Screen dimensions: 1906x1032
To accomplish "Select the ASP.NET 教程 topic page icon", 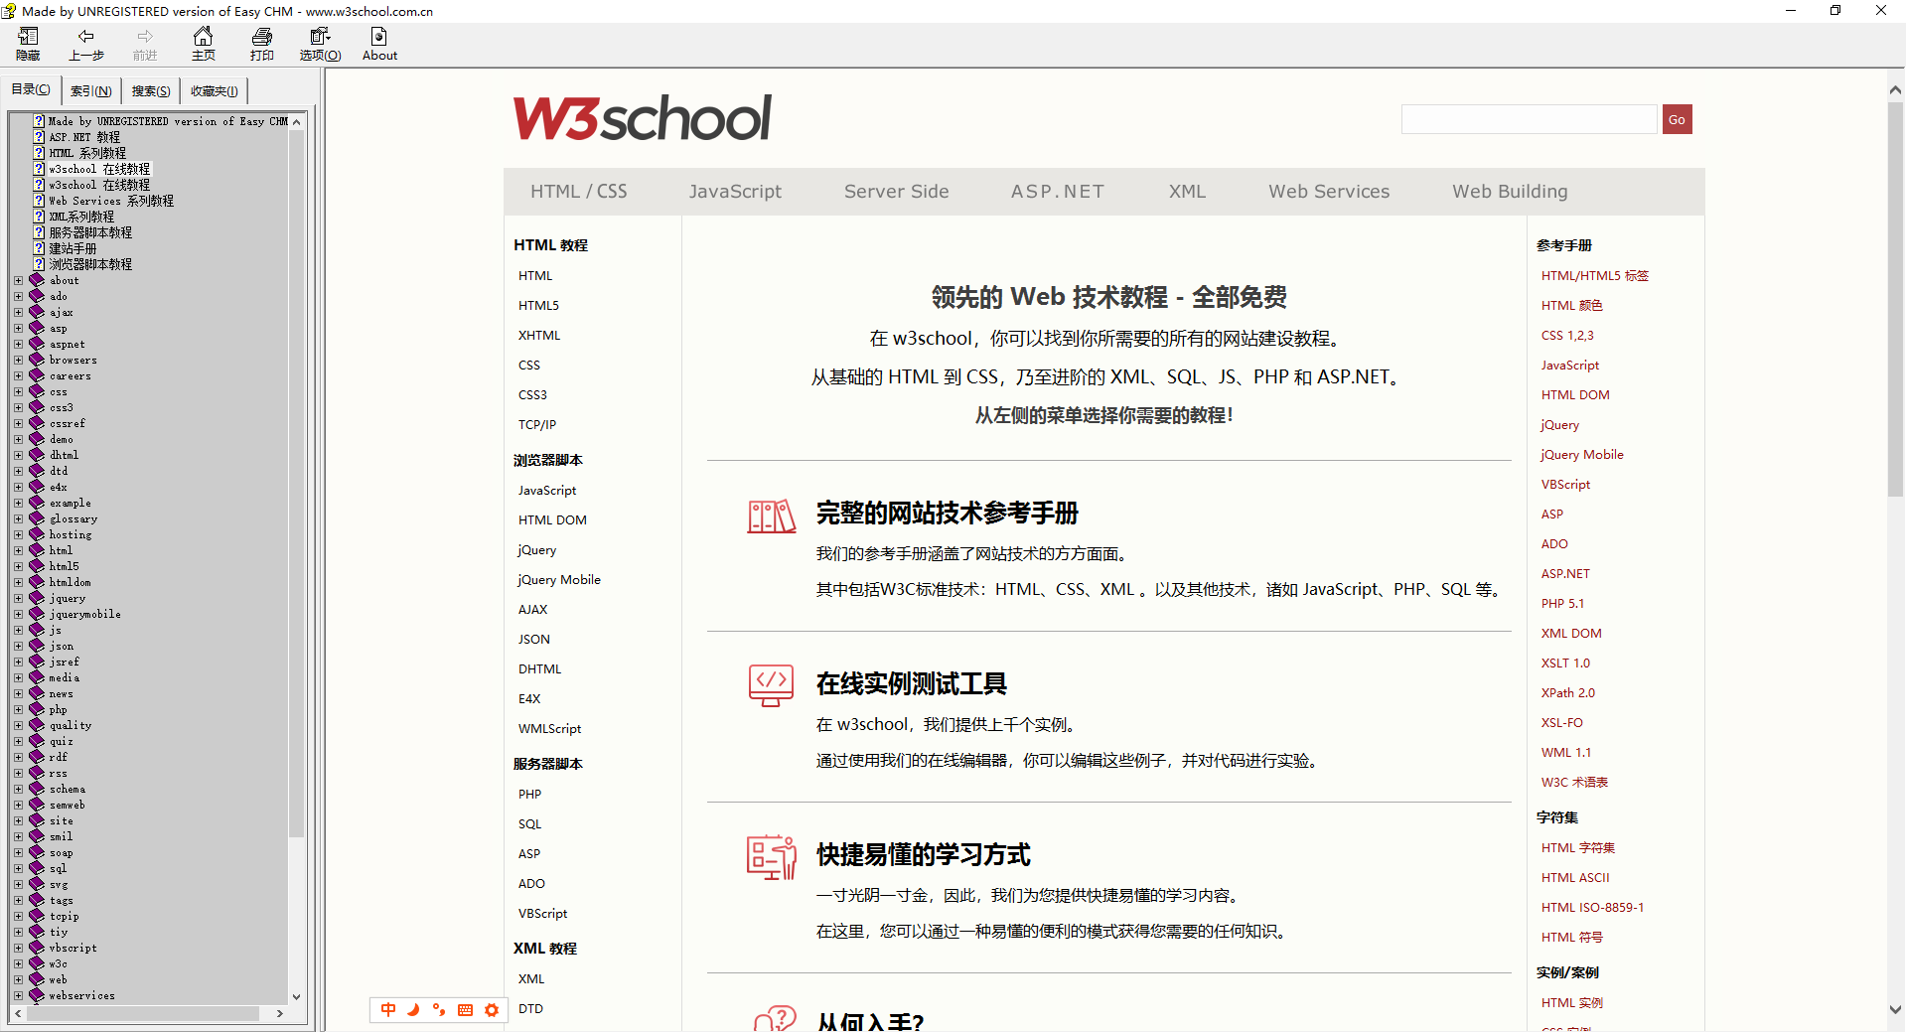I will 39,137.
